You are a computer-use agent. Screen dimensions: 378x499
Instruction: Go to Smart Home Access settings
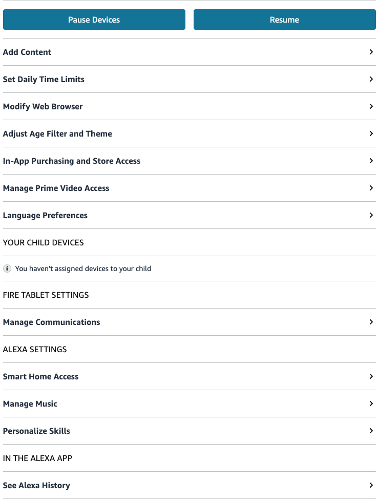pos(41,376)
